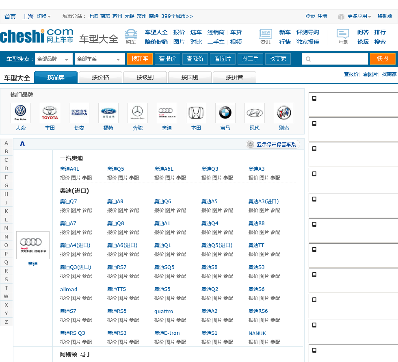This screenshot has width=398, height=362.
Task: Click the Audi 奥迪 logo in hot brands
Action: pyautogui.click(x=167, y=113)
